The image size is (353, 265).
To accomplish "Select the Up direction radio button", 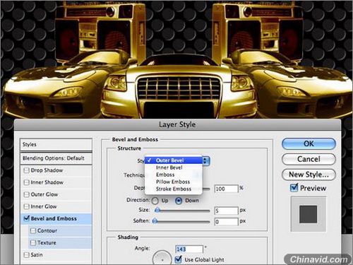I will pyautogui.click(x=155, y=201).
